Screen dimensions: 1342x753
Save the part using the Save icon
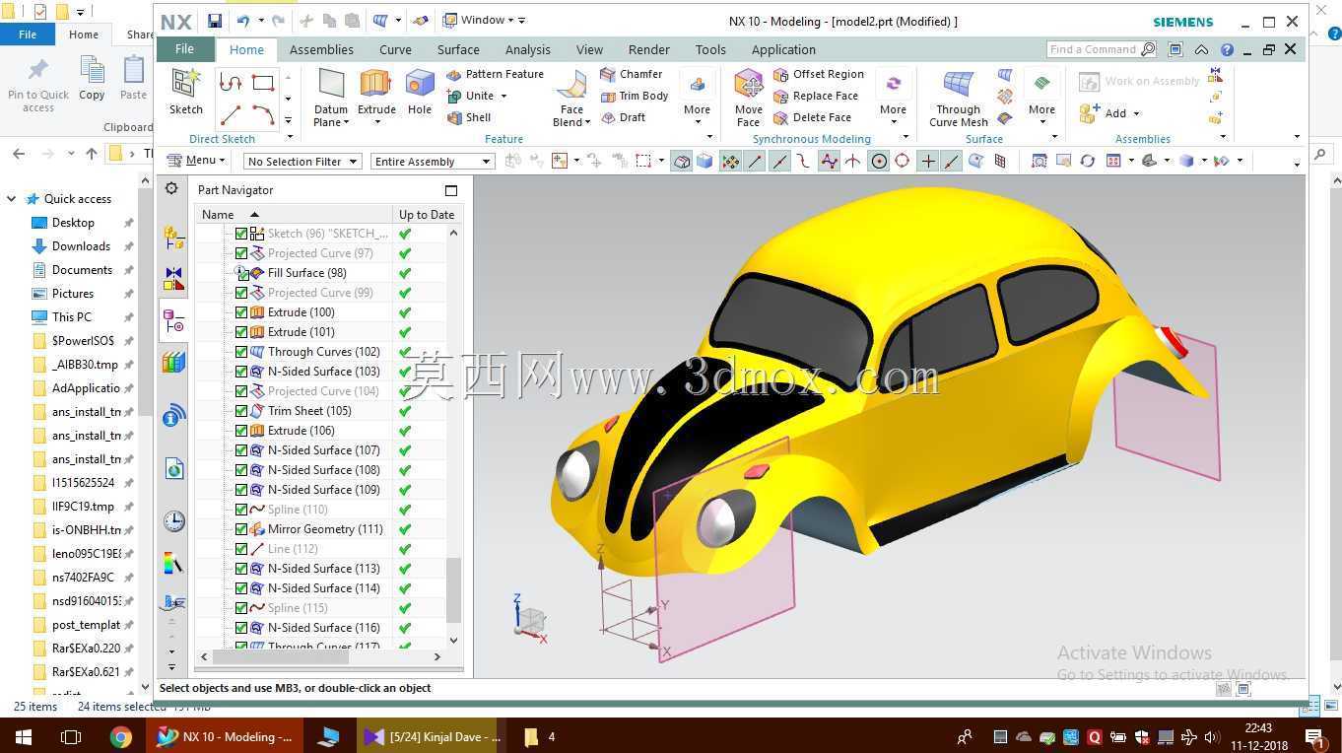[215, 21]
